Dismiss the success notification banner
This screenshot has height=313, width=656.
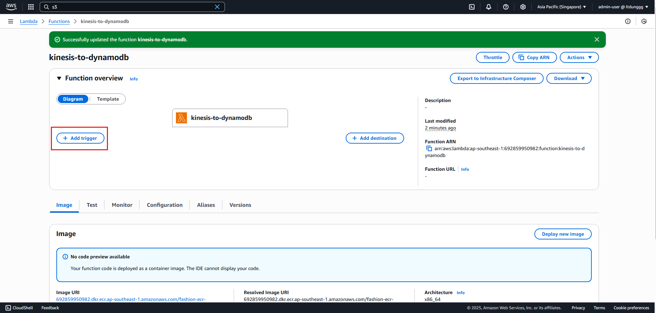coord(597,40)
